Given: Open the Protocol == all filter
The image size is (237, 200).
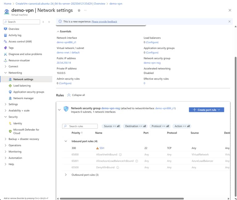Looking at the screenshot, I should coord(160,126).
